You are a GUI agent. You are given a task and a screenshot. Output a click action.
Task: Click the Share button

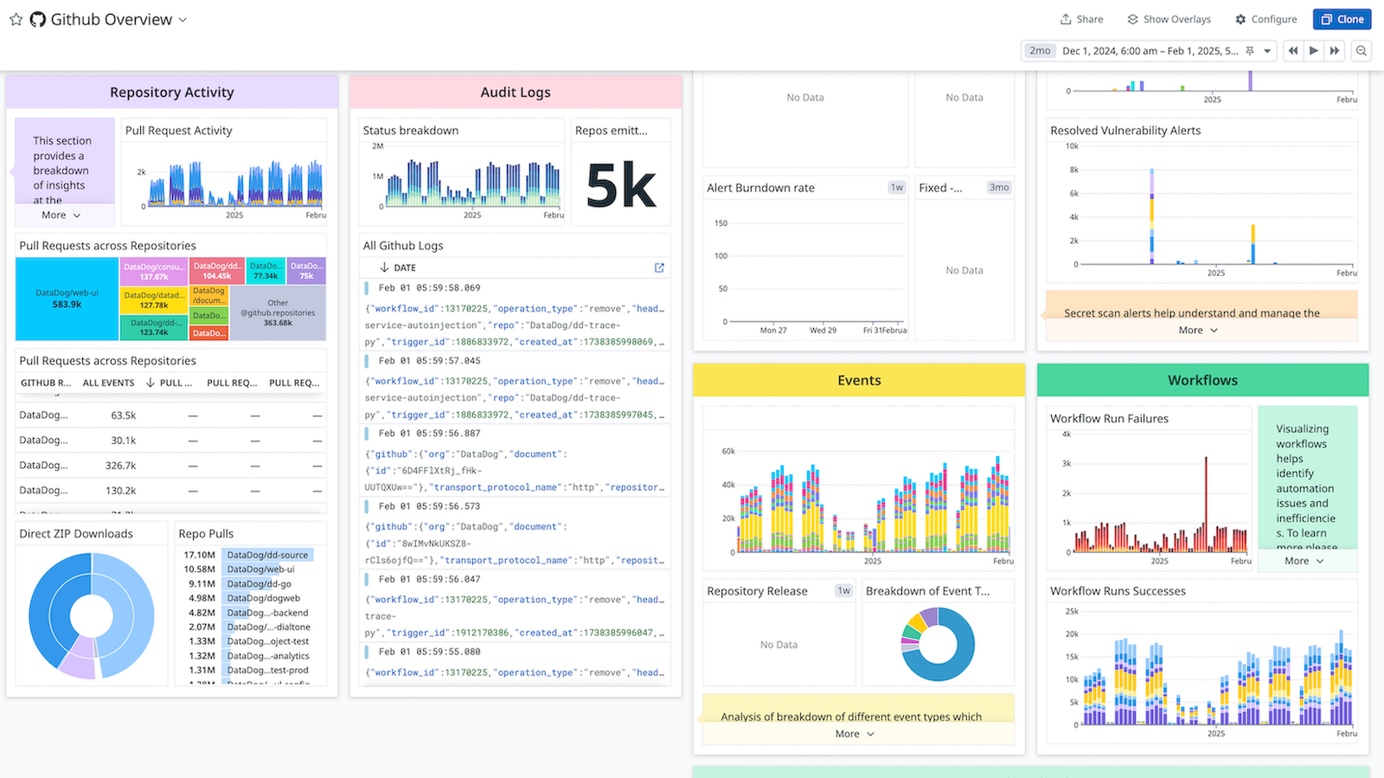point(1081,19)
